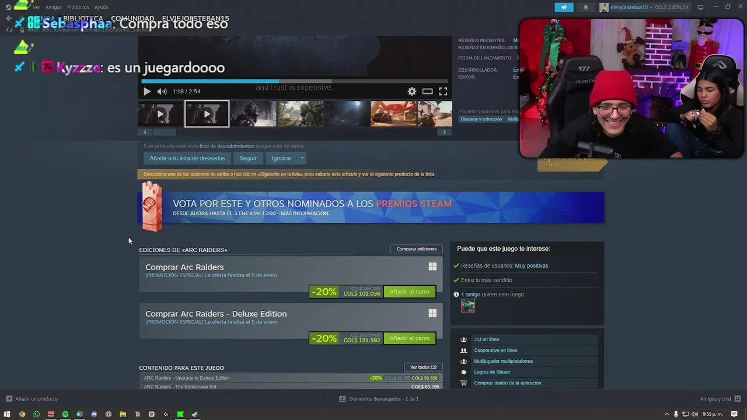
Task: Open WhatsApp from taskbar
Action: click(x=36, y=414)
